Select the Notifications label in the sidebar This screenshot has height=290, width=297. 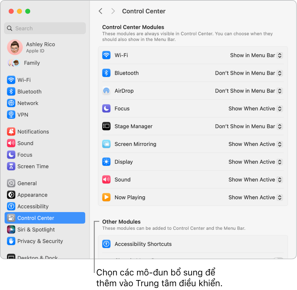pyautogui.click(x=33, y=132)
